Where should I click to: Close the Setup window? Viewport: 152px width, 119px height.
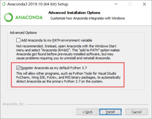[144, 4]
